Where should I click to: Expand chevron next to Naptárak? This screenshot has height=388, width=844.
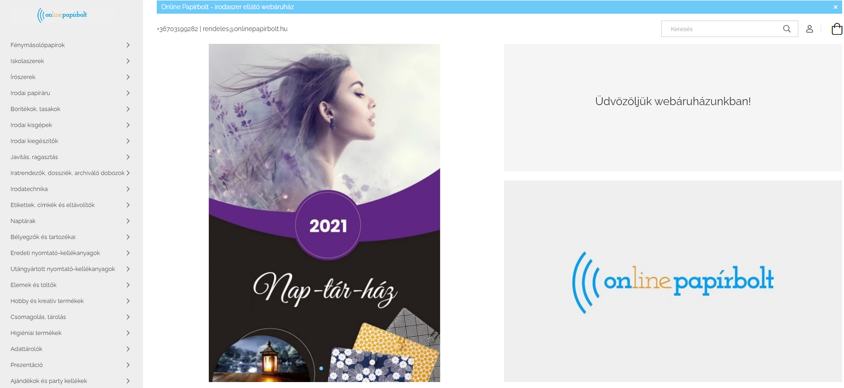pyautogui.click(x=128, y=221)
